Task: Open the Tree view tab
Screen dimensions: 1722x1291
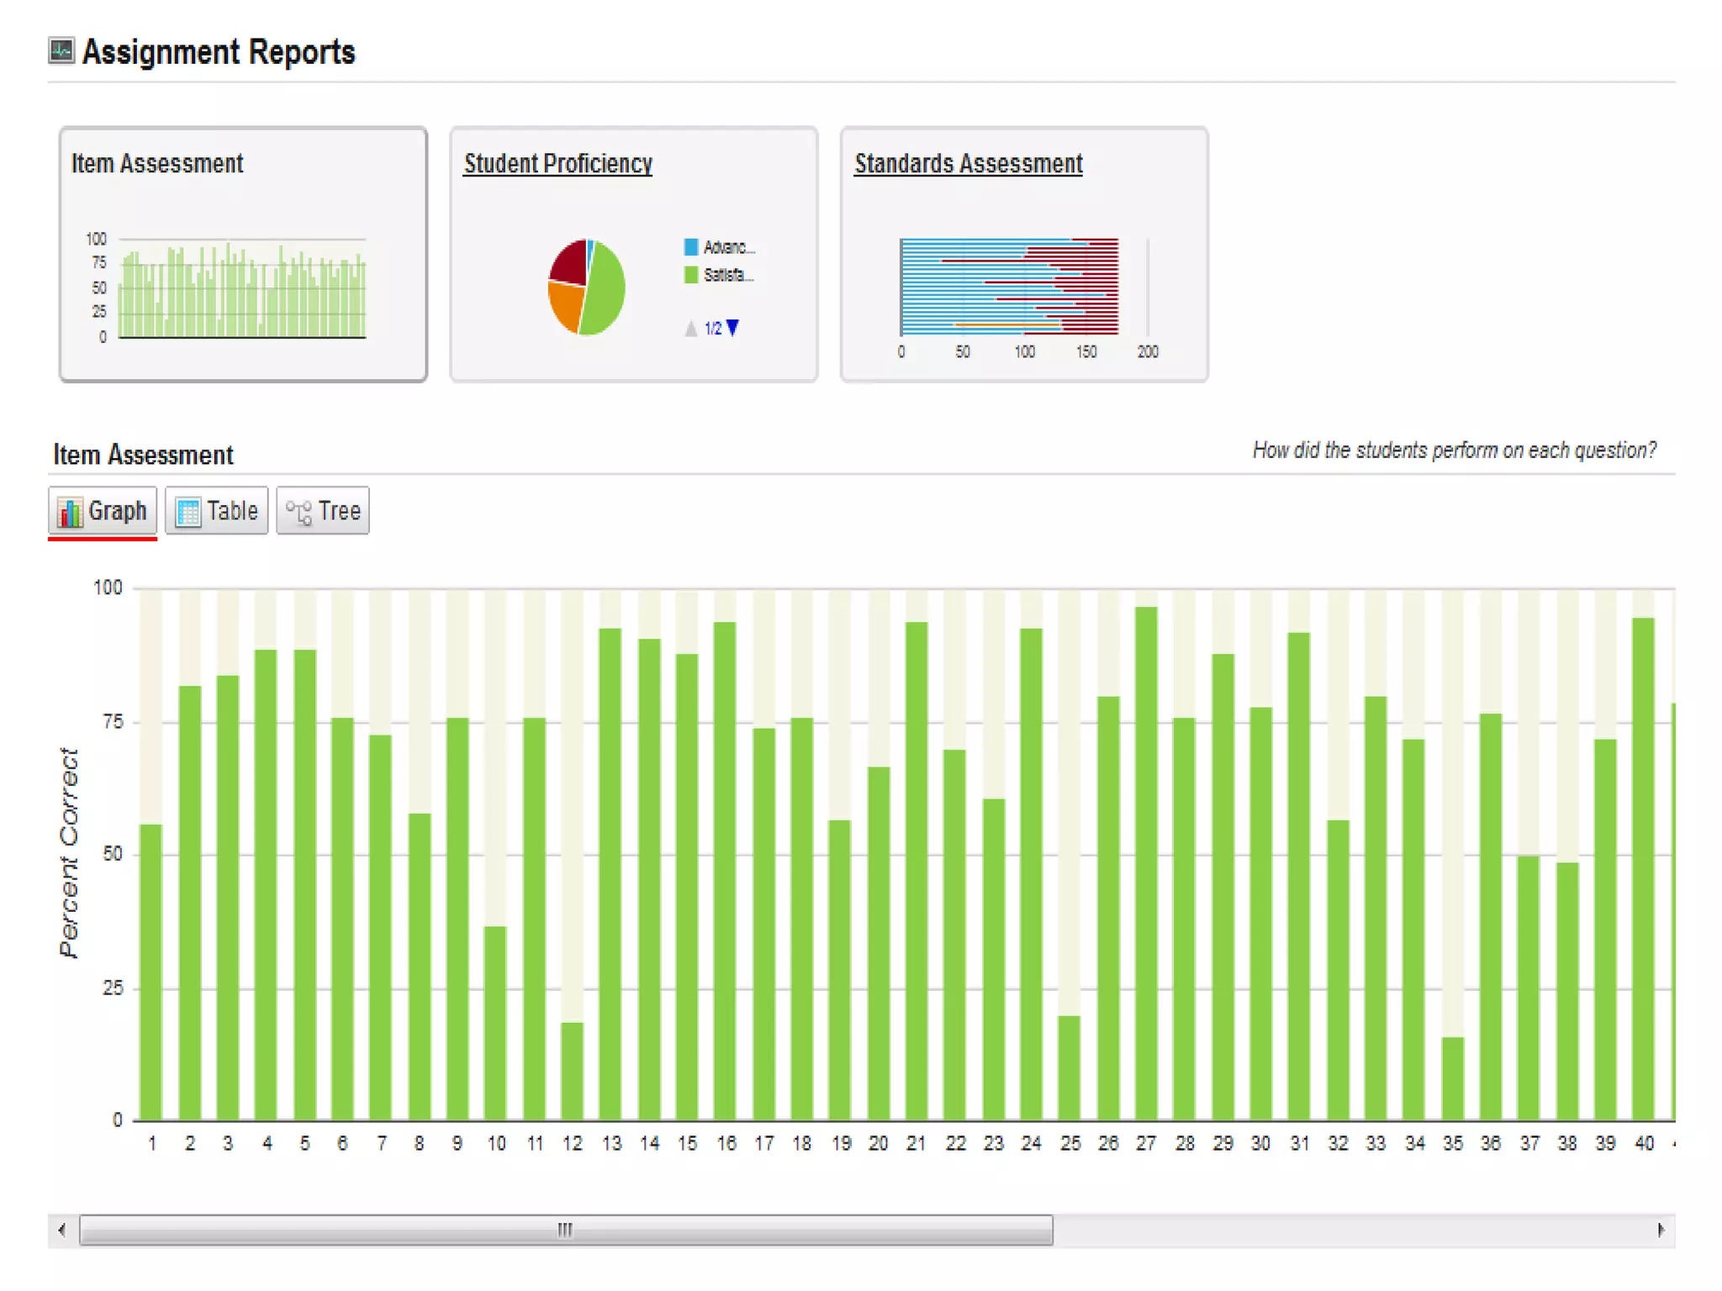Action: point(323,511)
